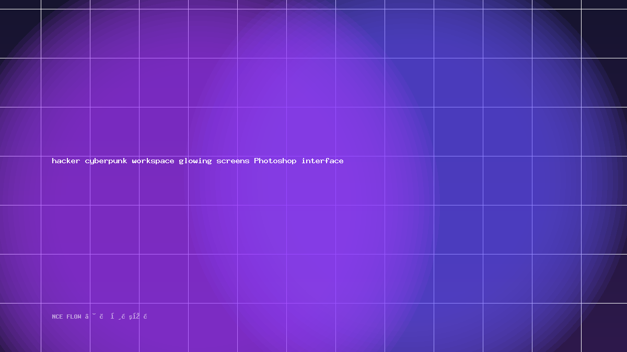The width and height of the screenshot is (627, 352).
Task: Click the garbled characters after "FLOW"
Action: click(117, 317)
